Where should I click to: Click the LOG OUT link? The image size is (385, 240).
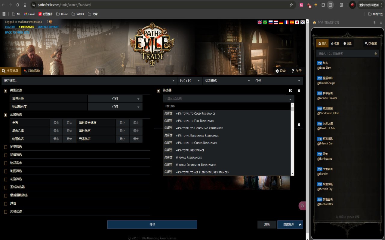[10, 27]
